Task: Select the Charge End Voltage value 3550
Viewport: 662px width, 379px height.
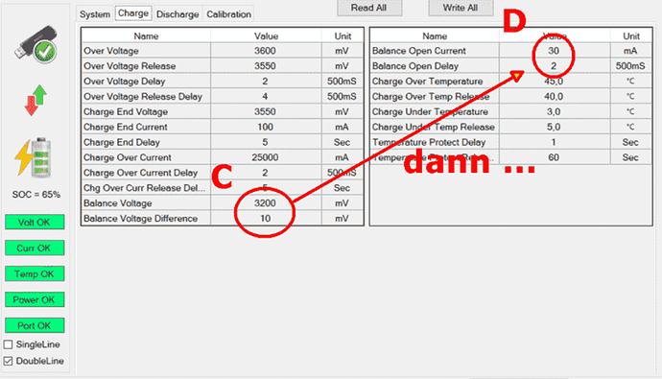Action: pos(266,111)
